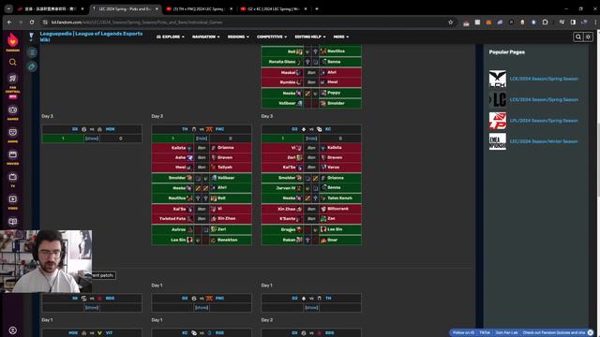The image size is (600, 337).
Task: Click the browser bookmark star icon
Action: 450,22
